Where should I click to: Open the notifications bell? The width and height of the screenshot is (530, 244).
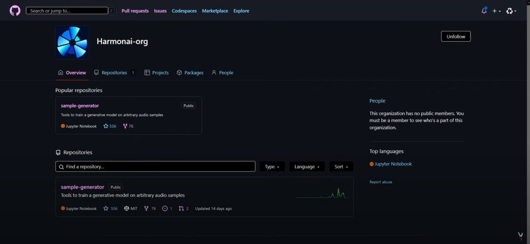[484, 11]
